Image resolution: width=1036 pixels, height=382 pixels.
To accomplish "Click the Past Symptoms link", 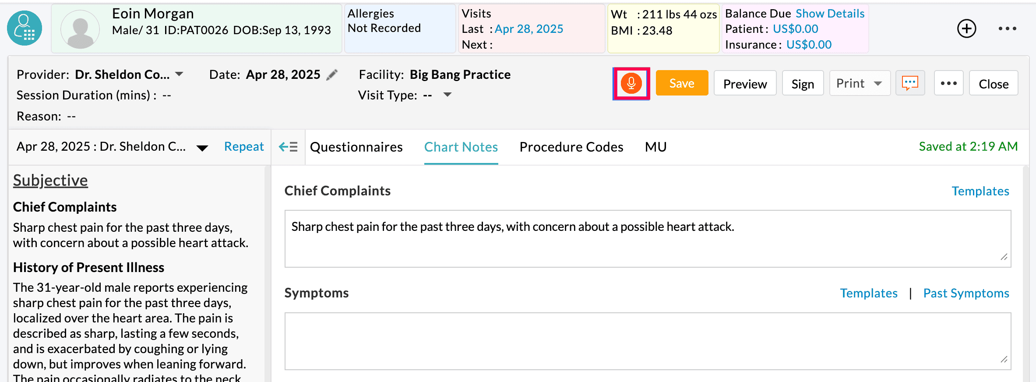I will click(x=966, y=293).
